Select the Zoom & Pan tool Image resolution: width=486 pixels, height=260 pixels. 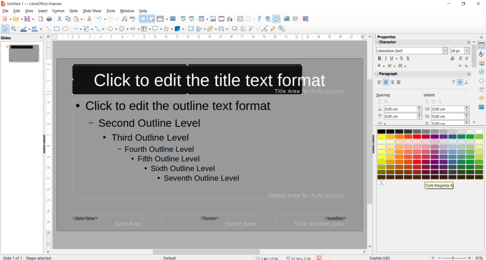tap(14, 29)
